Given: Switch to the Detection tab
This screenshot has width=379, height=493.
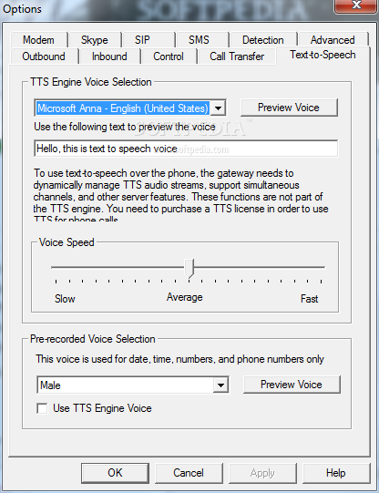Looking at the screenshot, I should 263,40.
